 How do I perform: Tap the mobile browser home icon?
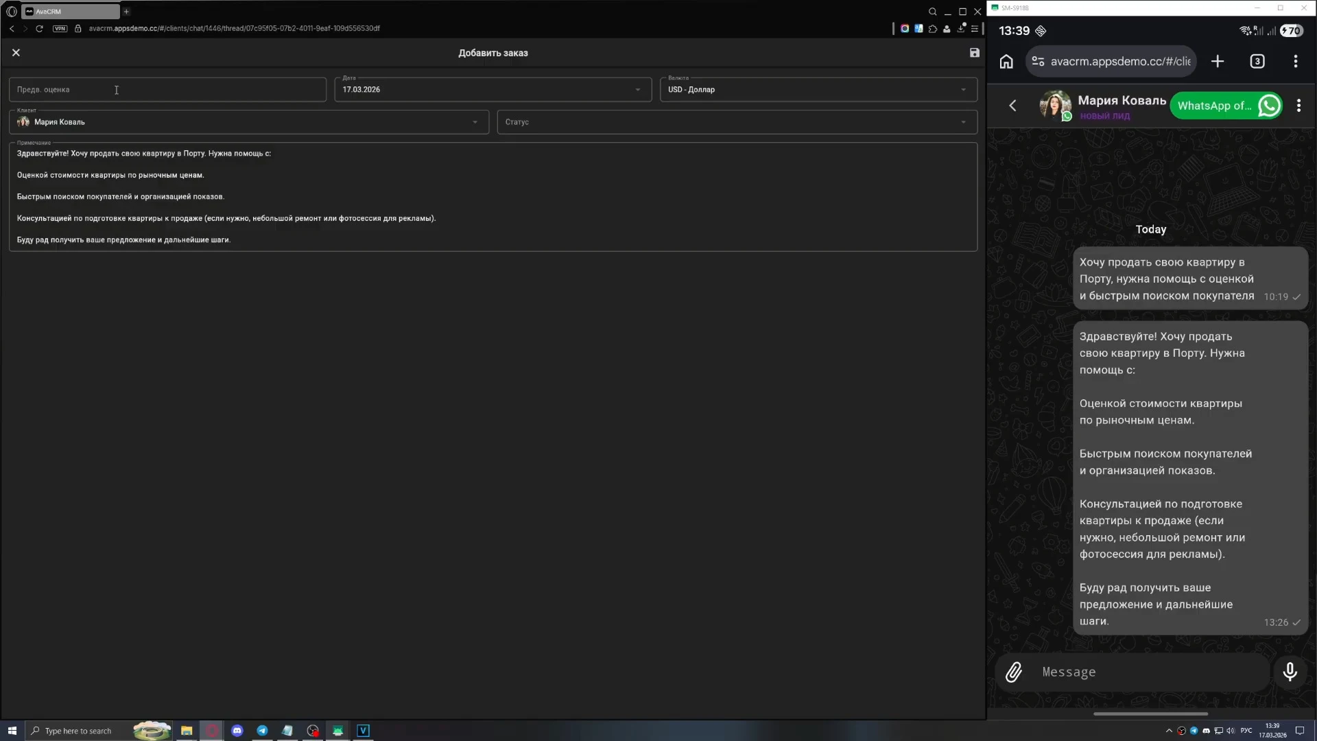(x=1006, y=62)
